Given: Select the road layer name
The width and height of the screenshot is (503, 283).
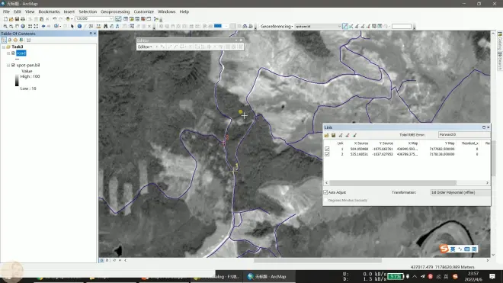Looking at the screenshot, I should (21, 53).
